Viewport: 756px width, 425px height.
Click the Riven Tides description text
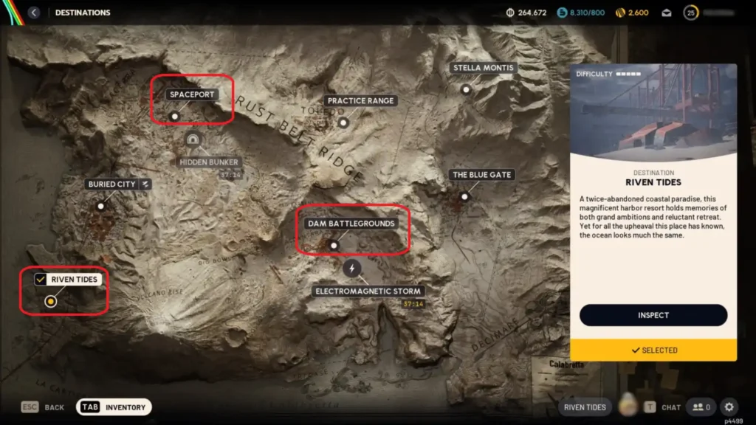point(653,217)
